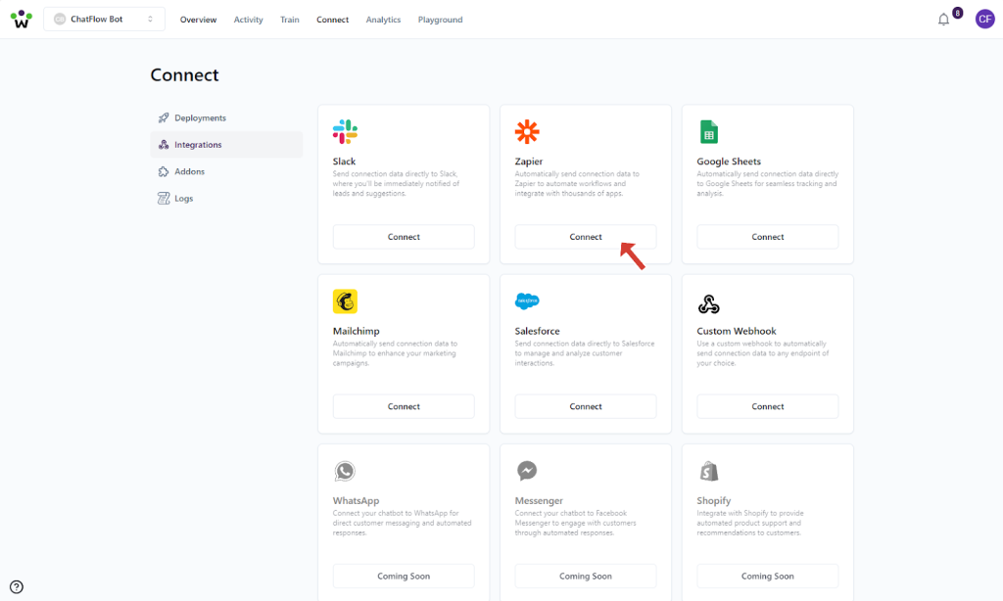Image resolution: width=1003 pixels, height=601 pixels.
Task: Click the Mailchimp logo icon
Action: tap(345, 301)
